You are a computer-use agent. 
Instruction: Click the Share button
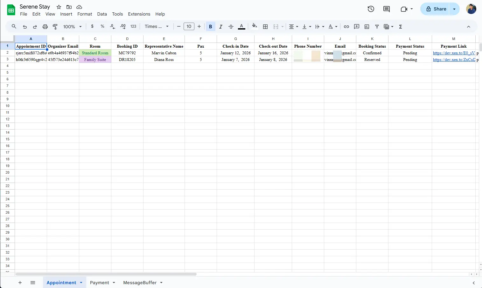point(436,9)
